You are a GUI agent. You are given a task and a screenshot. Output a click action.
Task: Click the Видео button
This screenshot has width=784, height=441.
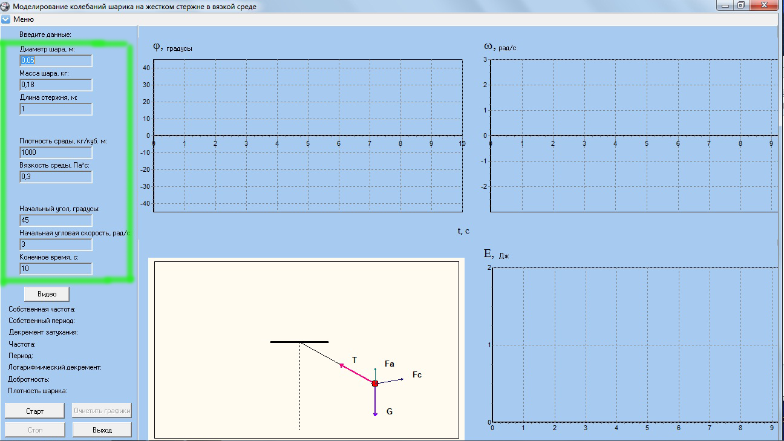47,294
